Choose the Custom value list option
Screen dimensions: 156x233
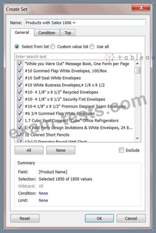52,47
